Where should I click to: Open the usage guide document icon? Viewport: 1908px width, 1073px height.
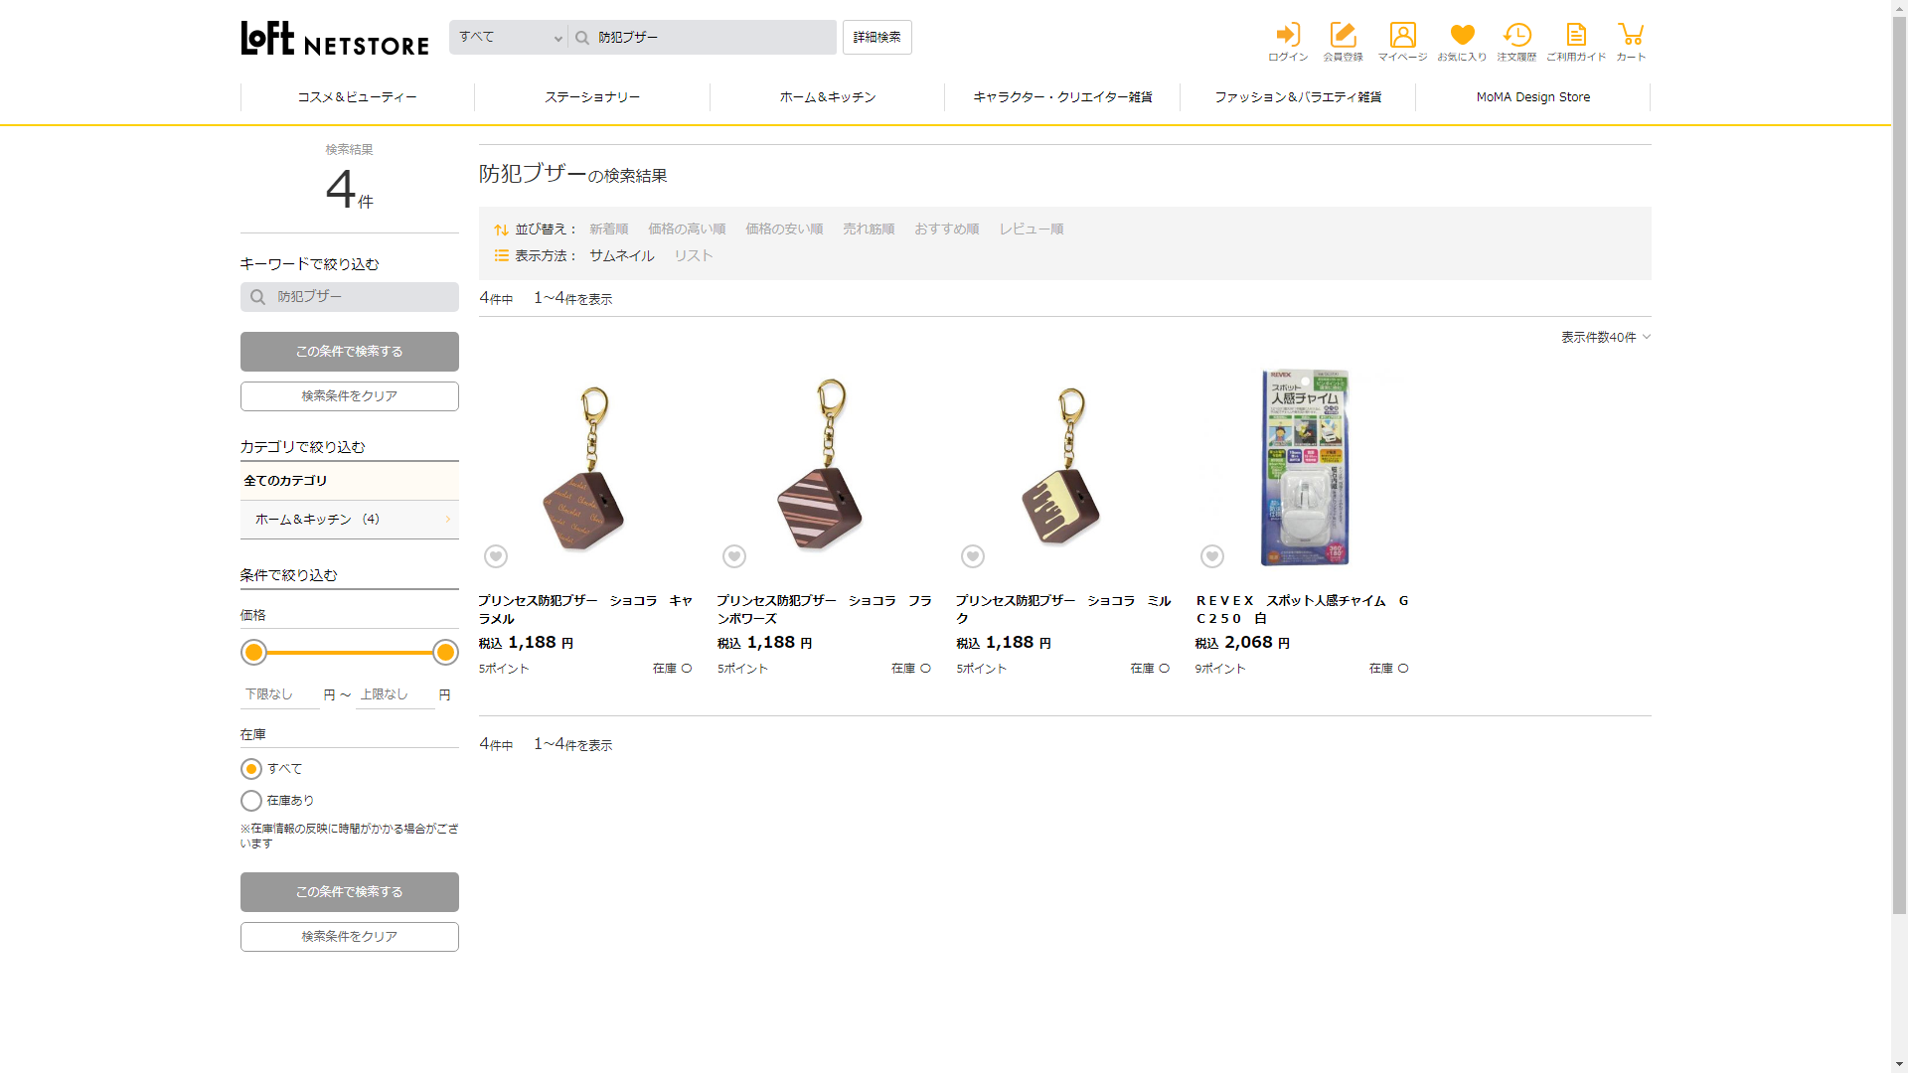click(x=1576, y=36)
